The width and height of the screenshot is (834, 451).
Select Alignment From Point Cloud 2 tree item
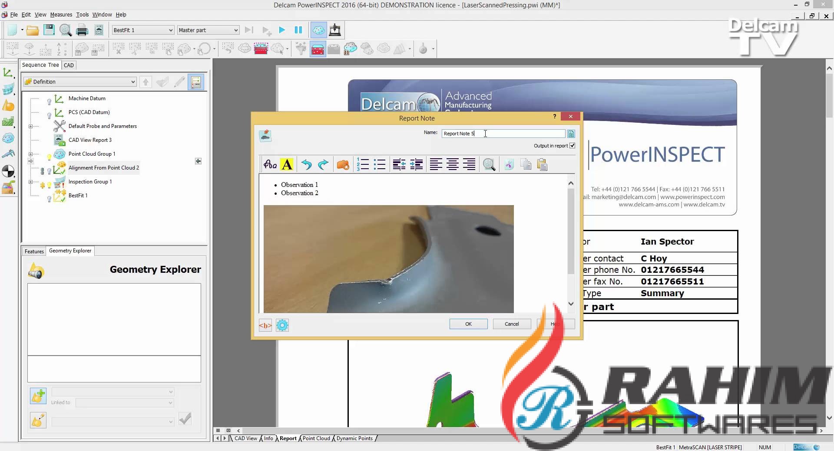point(104,168)
